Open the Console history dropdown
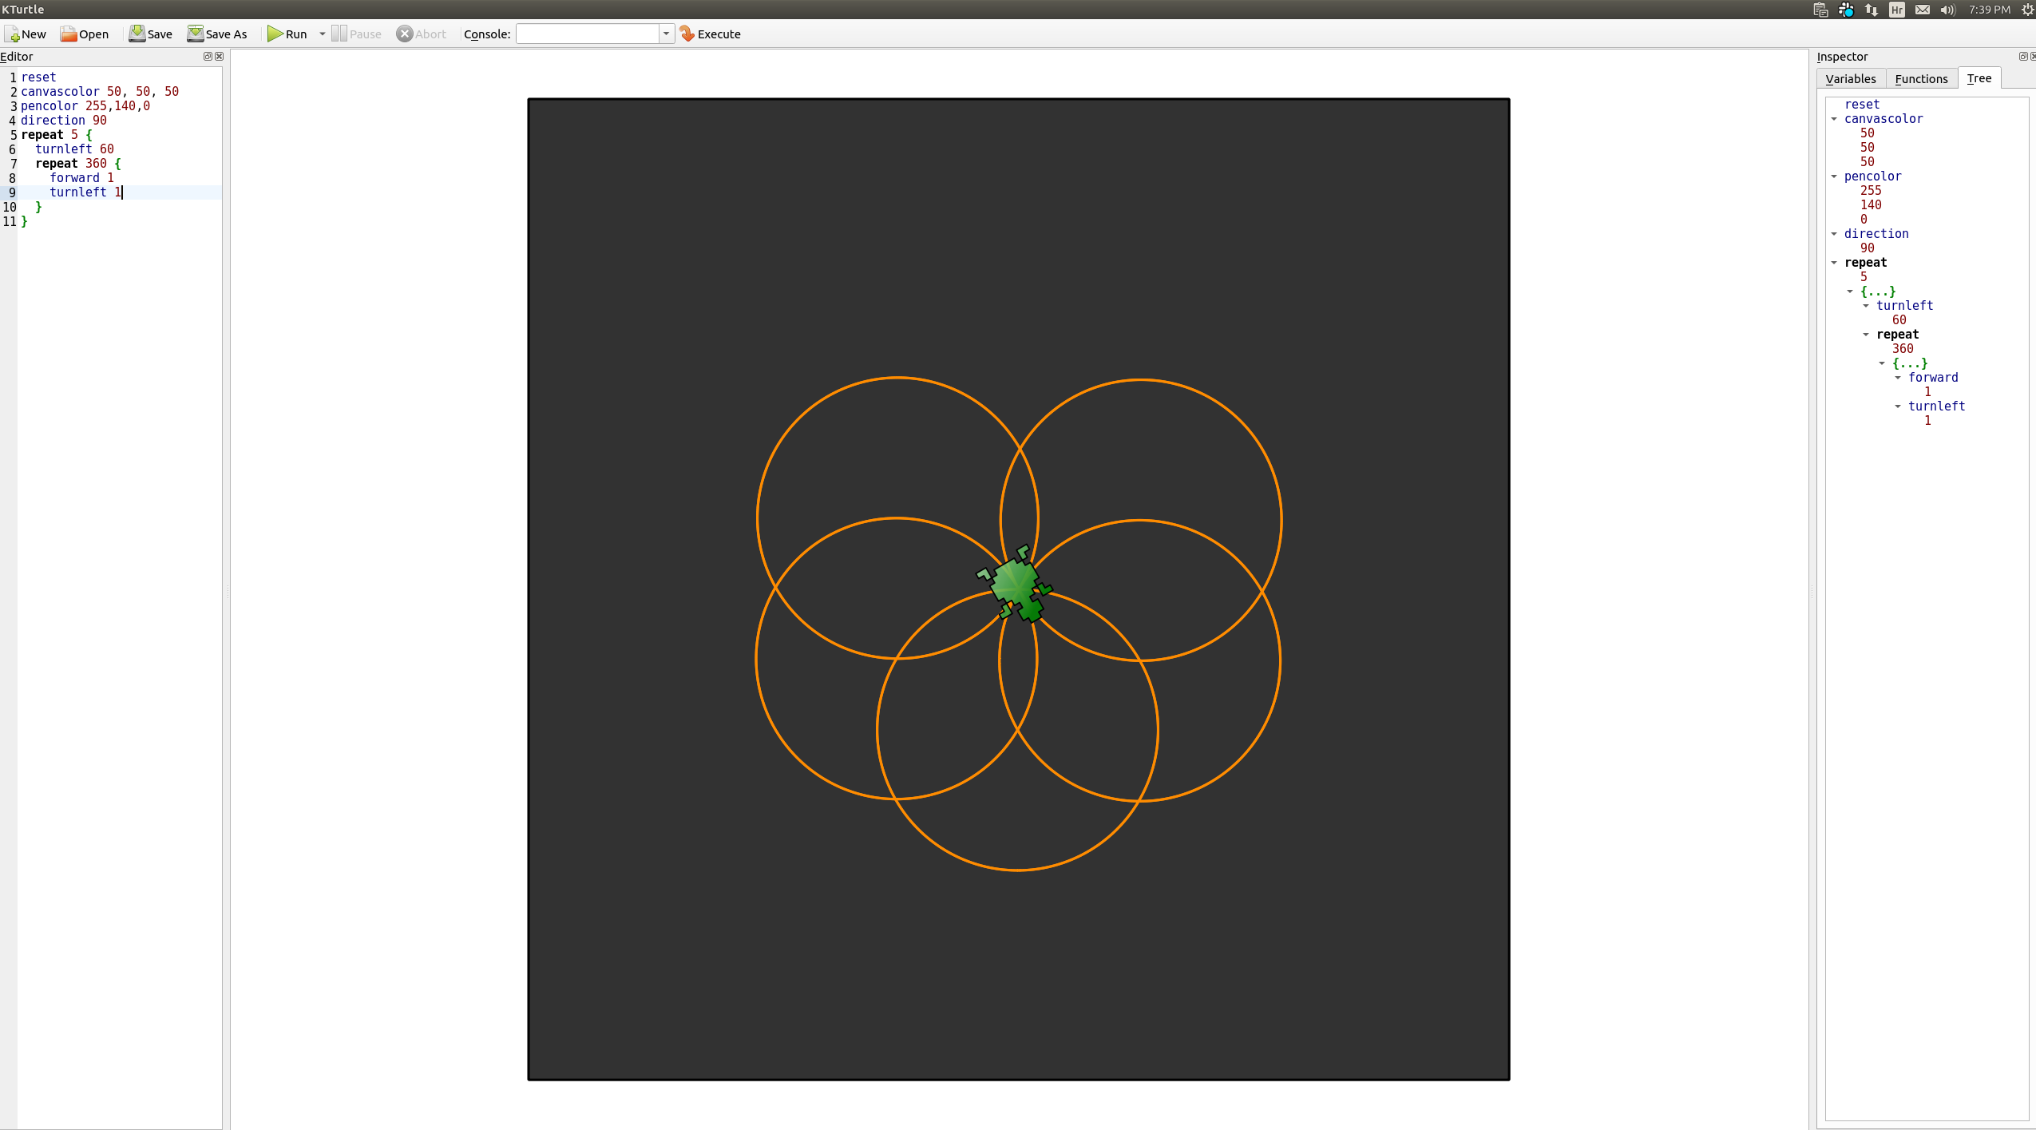The image size is (2036, 1130). (666, 34)
